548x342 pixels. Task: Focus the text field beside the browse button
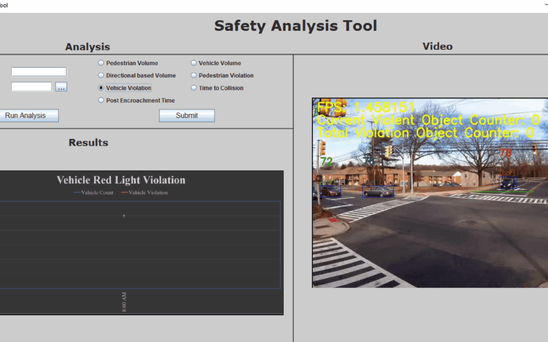[x=31, y=87]
